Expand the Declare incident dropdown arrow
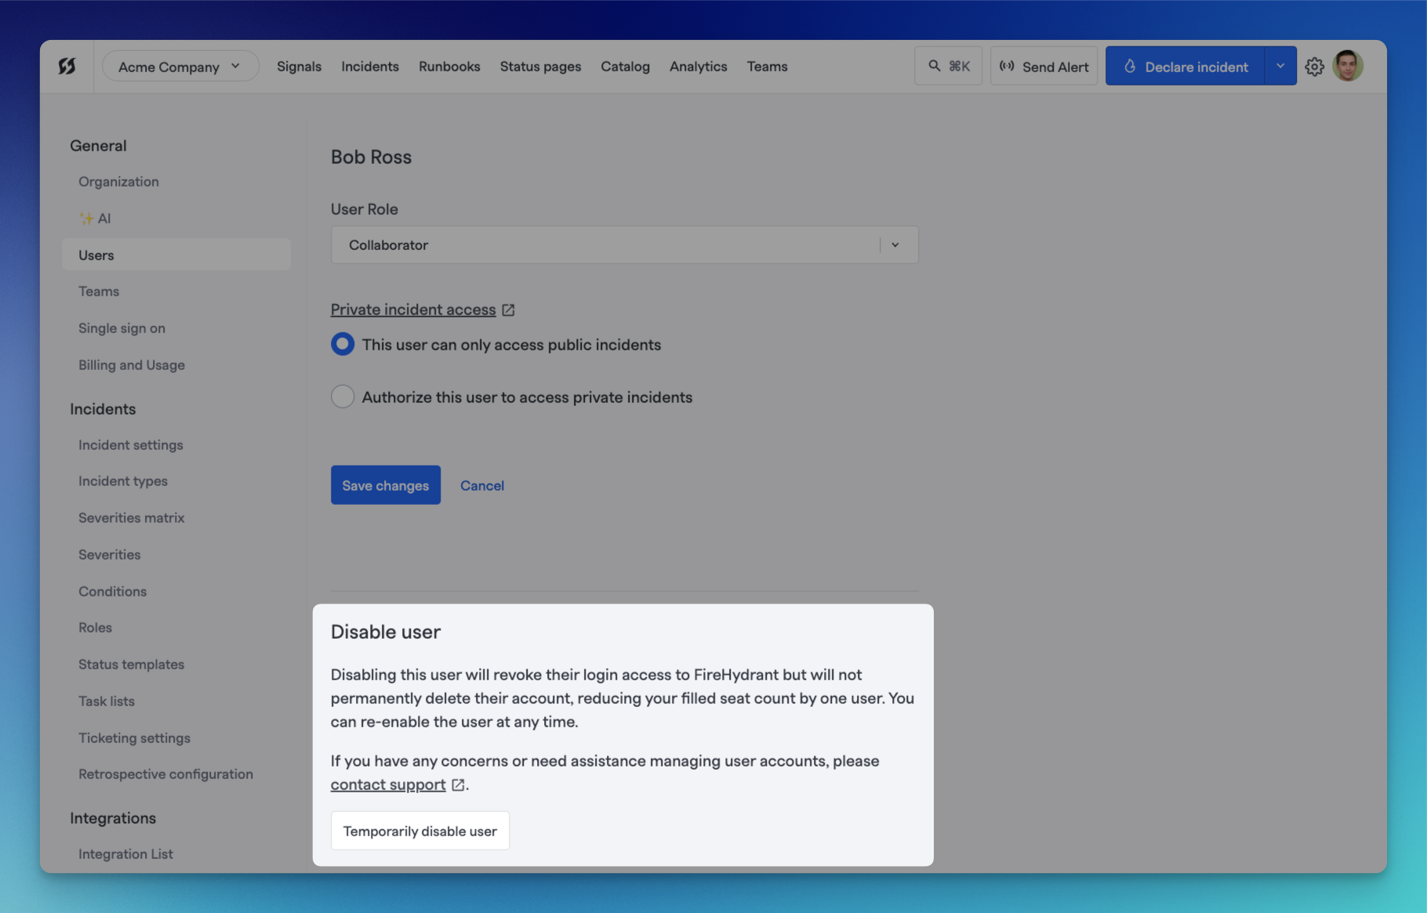Screen dimensions: 1427x913 [1280, 67]
